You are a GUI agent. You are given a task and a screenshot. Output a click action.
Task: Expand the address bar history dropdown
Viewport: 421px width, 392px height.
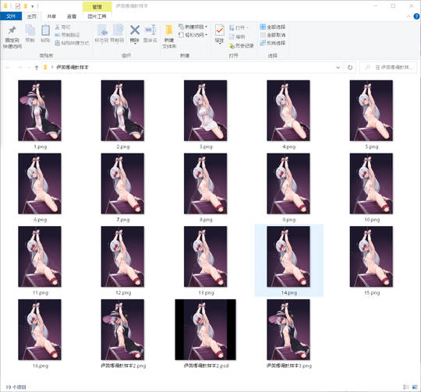pos(338,67)
